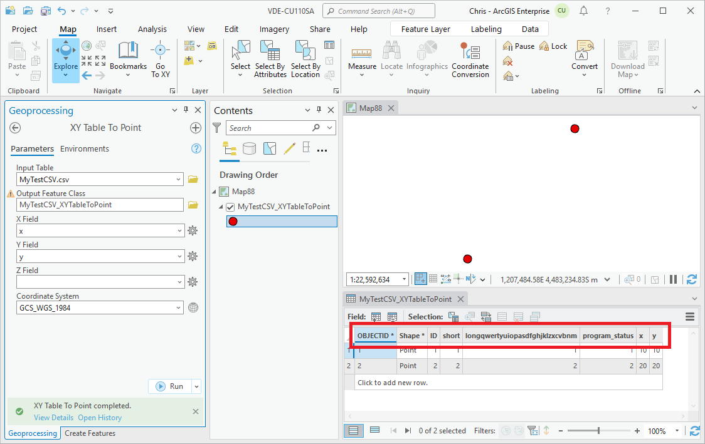Run the XY Table To Point tool
Screen dimensions: 705x444
coord(171,386)
